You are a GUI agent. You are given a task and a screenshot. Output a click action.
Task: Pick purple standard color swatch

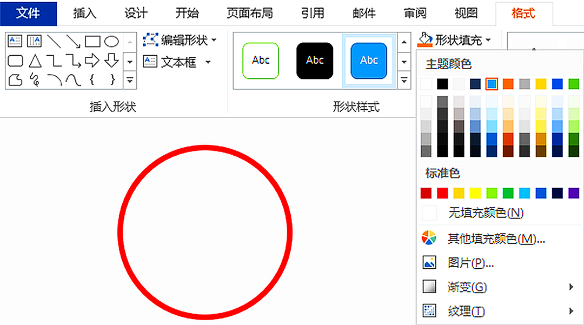[574, 193]
